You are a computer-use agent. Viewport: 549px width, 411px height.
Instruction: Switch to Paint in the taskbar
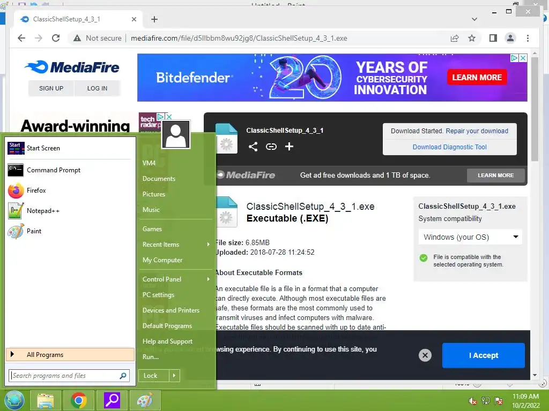pos(145,400)
